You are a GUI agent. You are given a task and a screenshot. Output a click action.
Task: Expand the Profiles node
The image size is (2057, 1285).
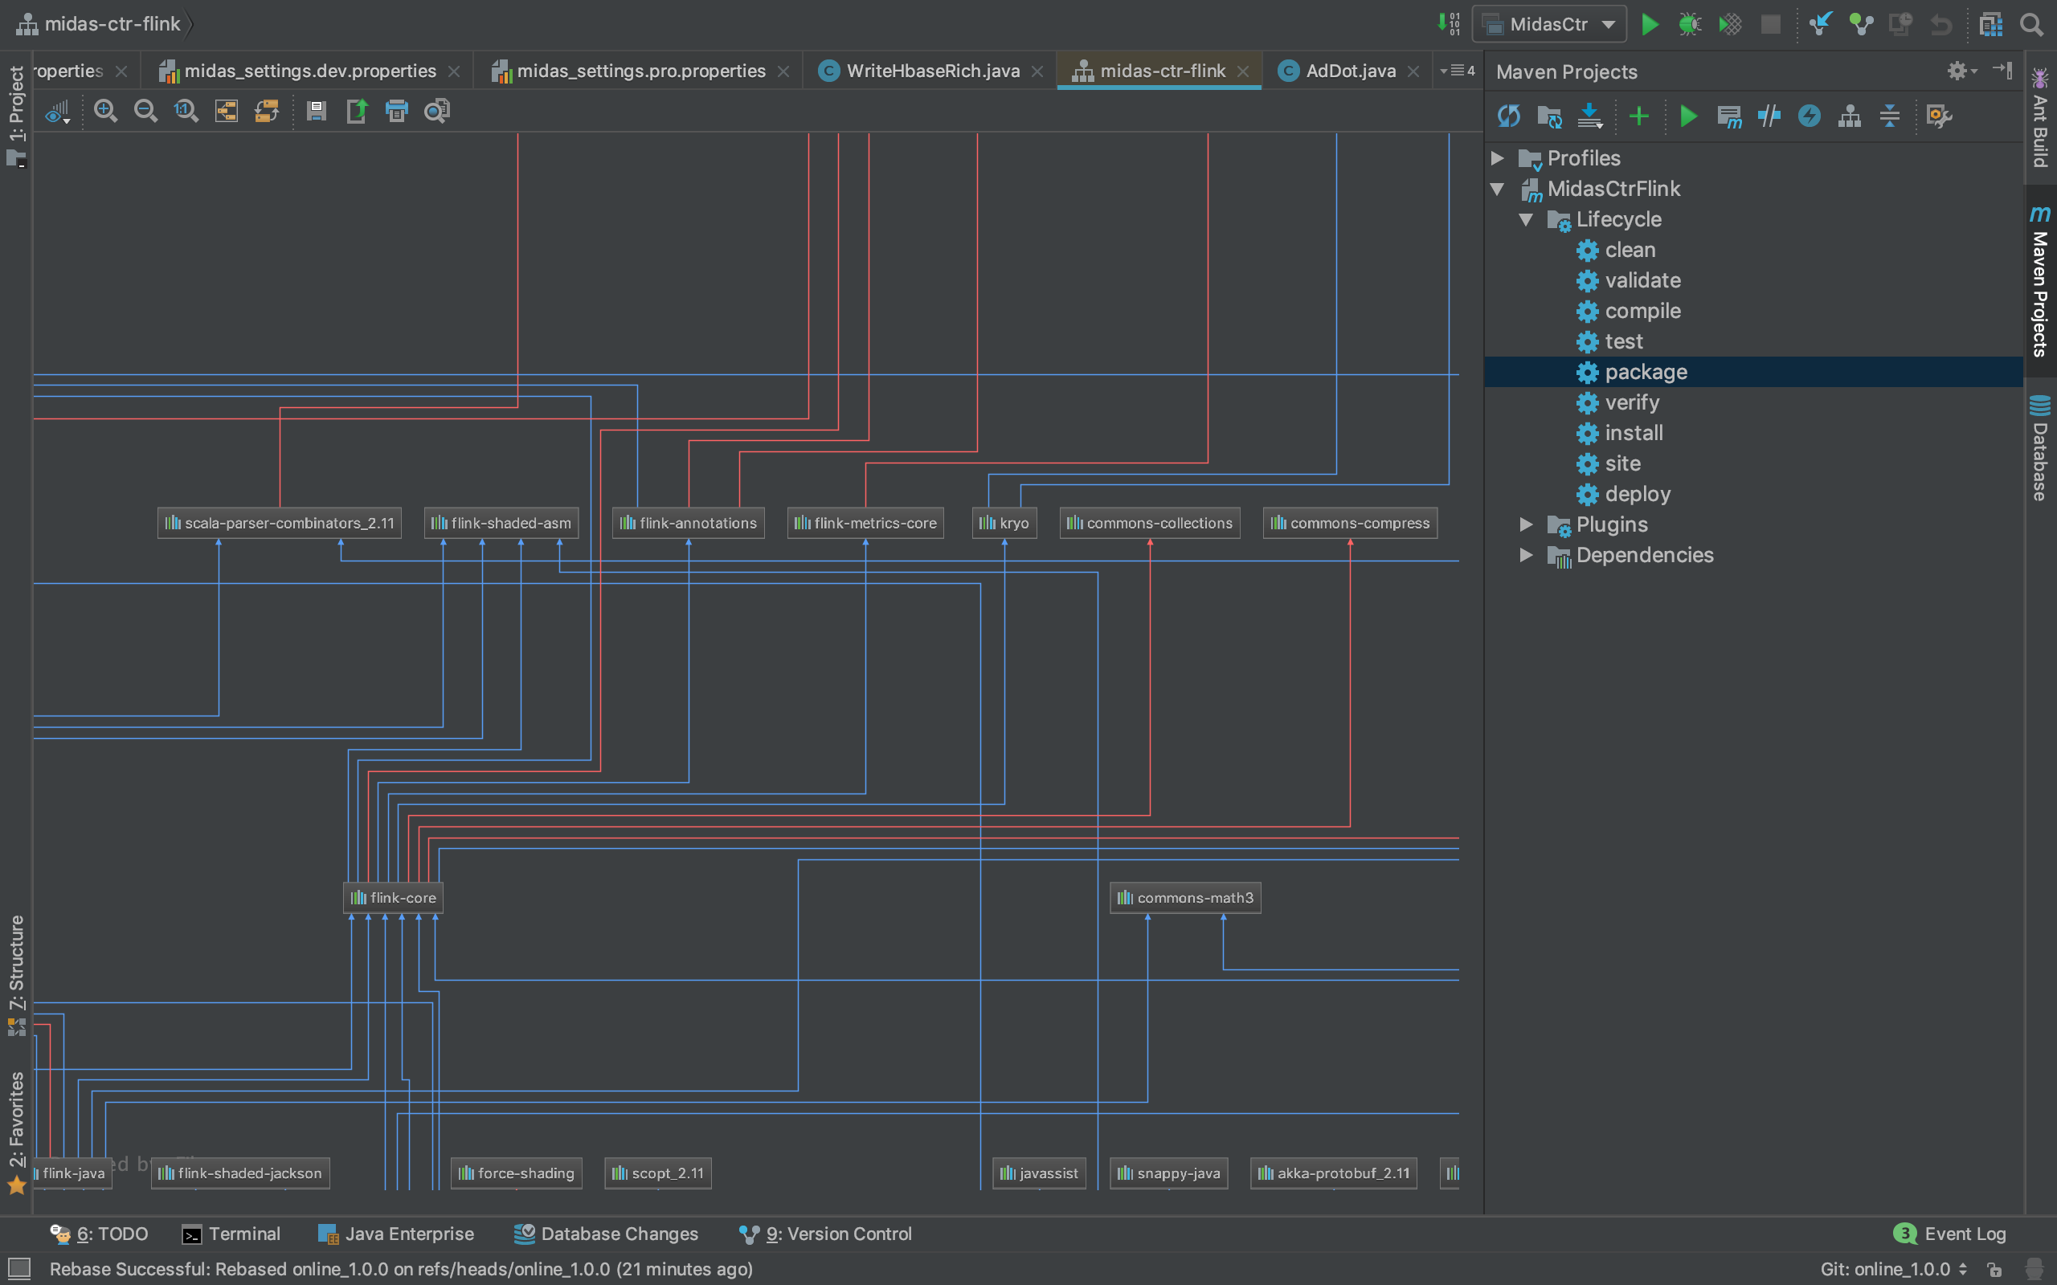pos(1498,158)
